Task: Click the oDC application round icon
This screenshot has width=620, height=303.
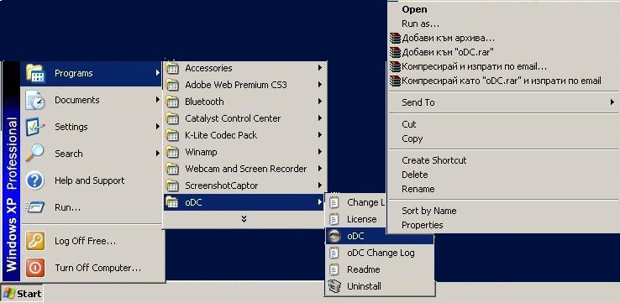Action: click(x=334, y=236)
